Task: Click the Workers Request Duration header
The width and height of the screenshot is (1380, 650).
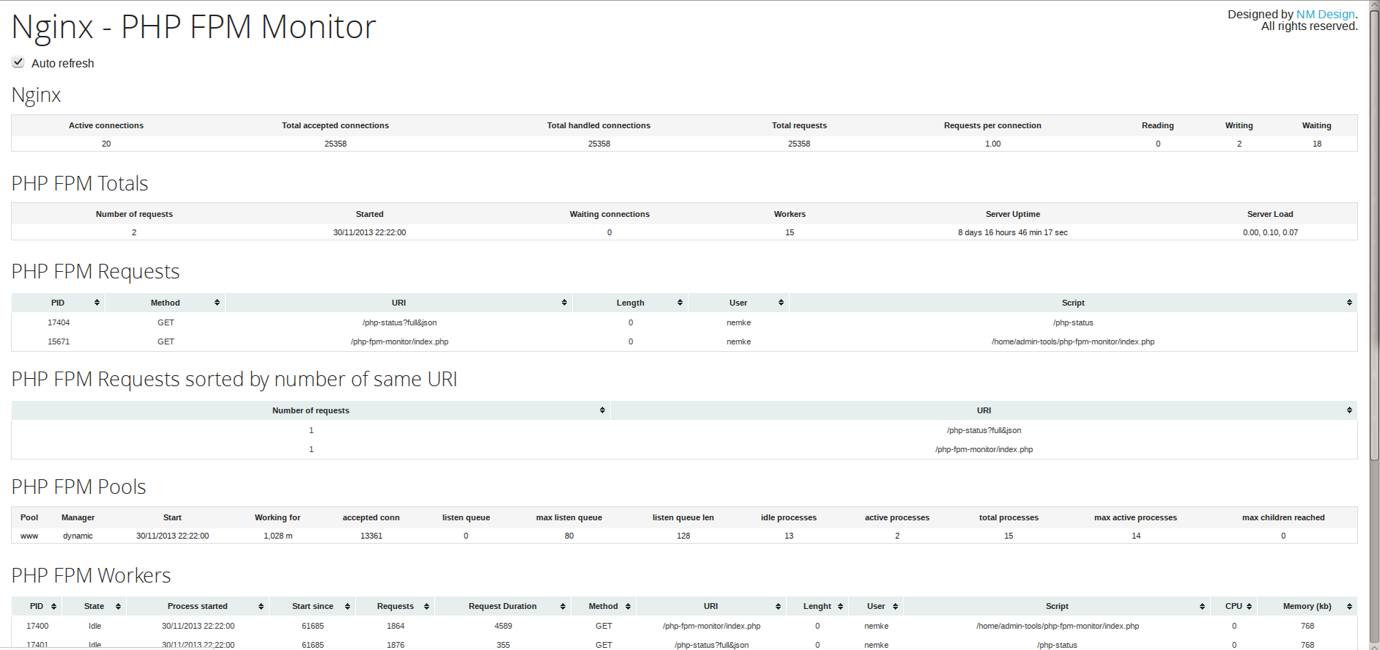Action: (502, 606)
